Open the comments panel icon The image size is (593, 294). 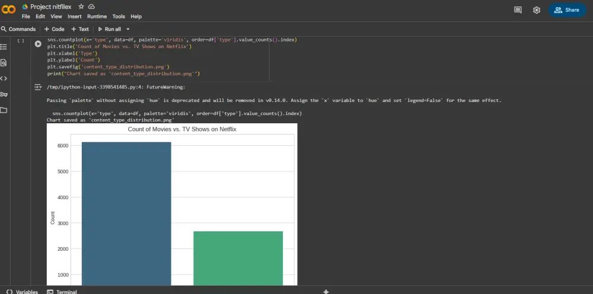(x=518, y=10)
